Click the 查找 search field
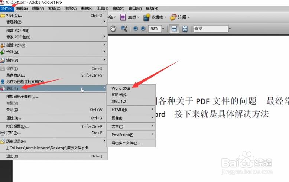Screen dimensions: 289x182 (211, 29)
